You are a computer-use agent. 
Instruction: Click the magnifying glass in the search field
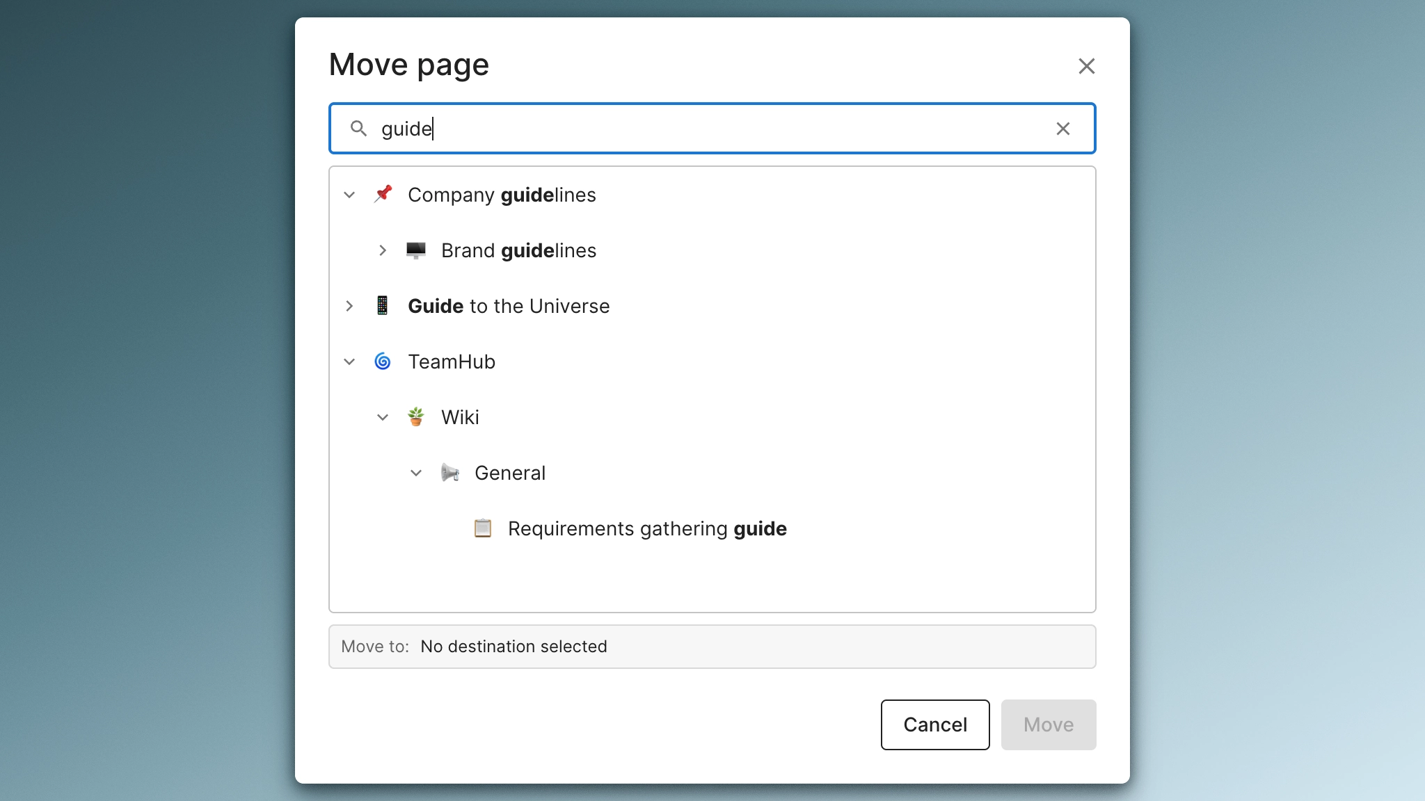pyautogui.click(x=359, y=129)
